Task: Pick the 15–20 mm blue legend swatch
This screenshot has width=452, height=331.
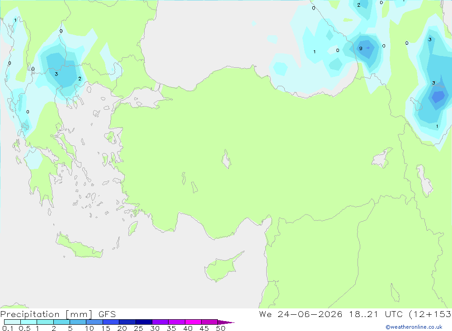Action: pyautogui.click(x=111, y=322)
